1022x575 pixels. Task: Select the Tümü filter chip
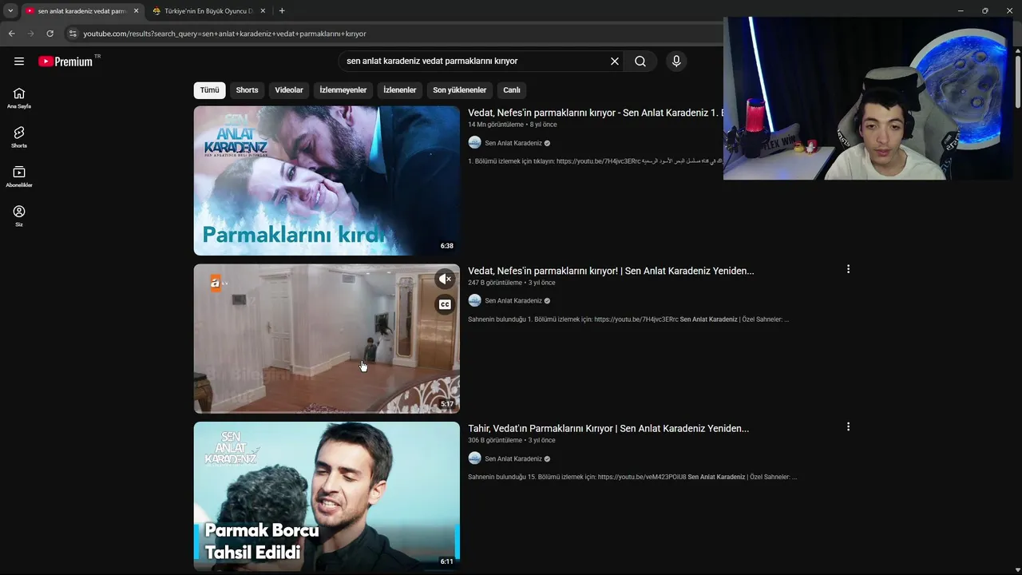pyautogui.click(x=209, y=90)
